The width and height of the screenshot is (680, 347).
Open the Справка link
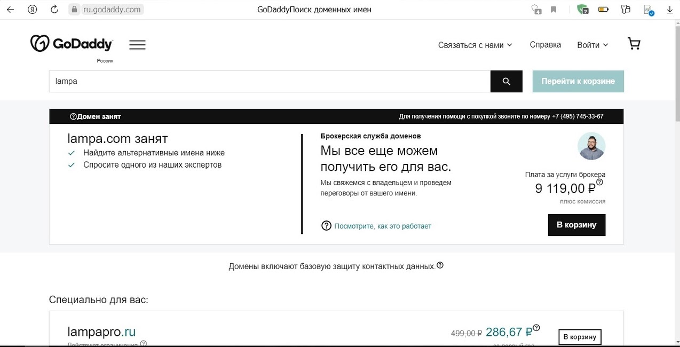pos(545,45)
